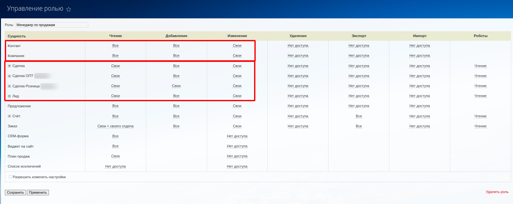The width and height of the screenshot is (513, 204).
Task: Change the Экспорт permission for Предложение
Action: click(359, 106)
